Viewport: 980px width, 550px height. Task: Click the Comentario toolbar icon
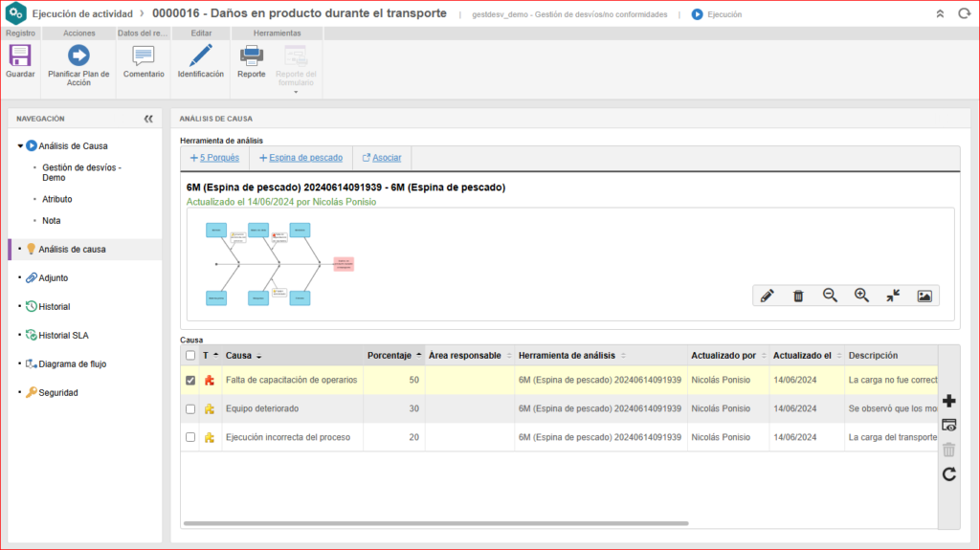coord(144,55)
